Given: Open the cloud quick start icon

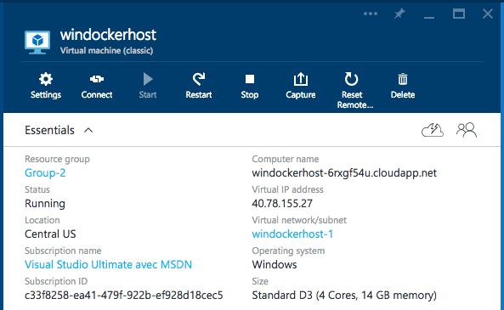Looking at the screenshot, I should [x=433, y=130].
